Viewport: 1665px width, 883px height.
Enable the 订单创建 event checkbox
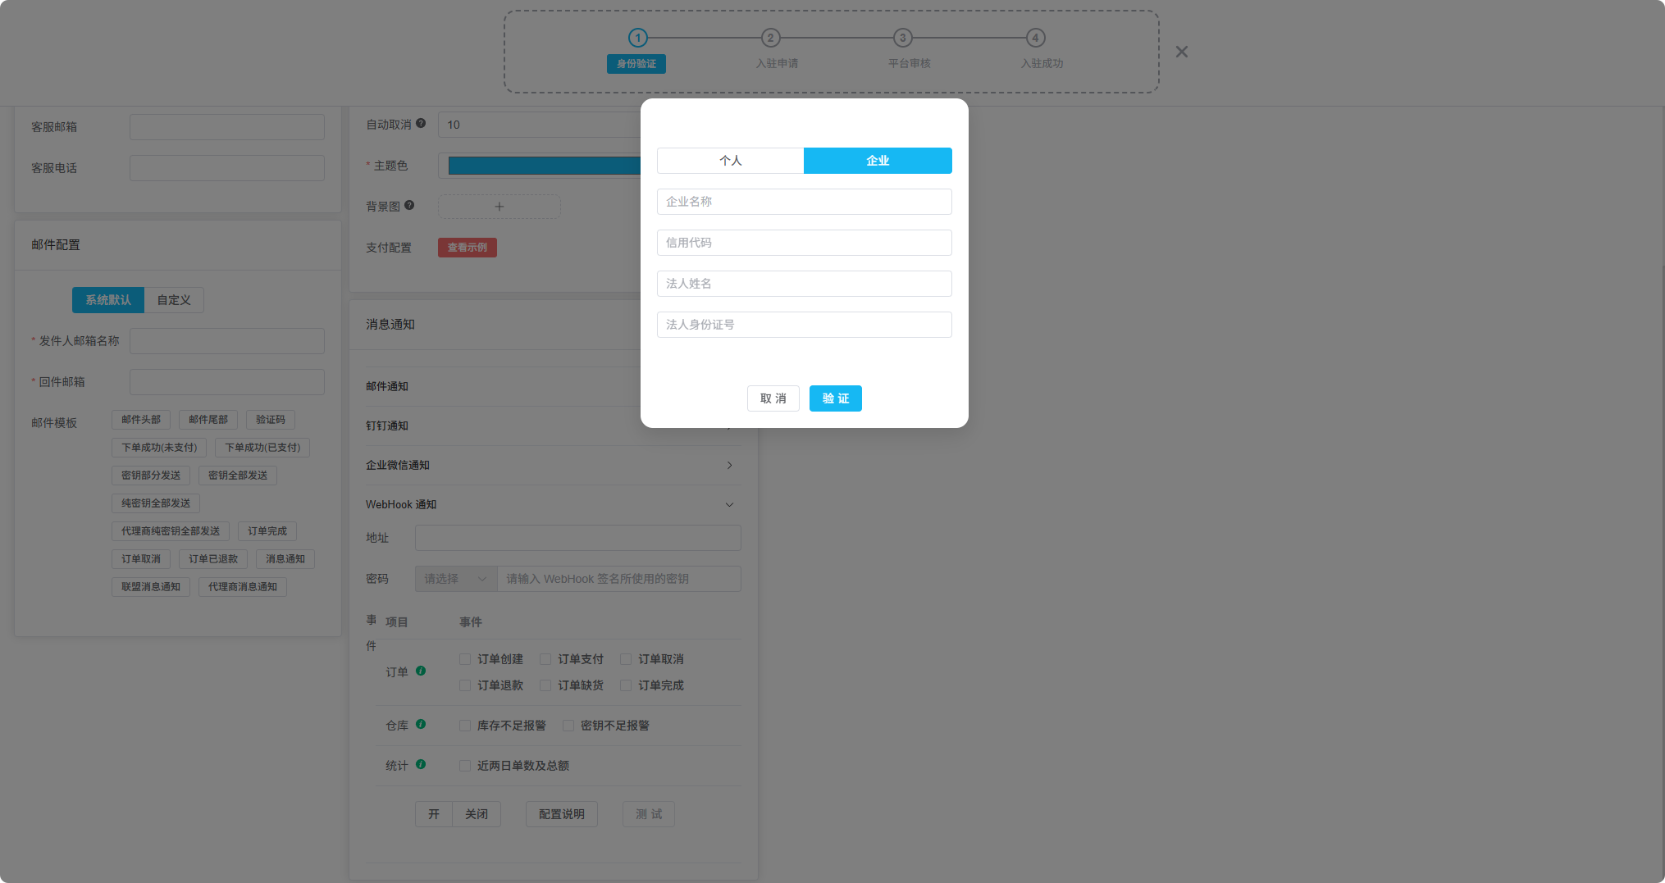click(464, 658)
